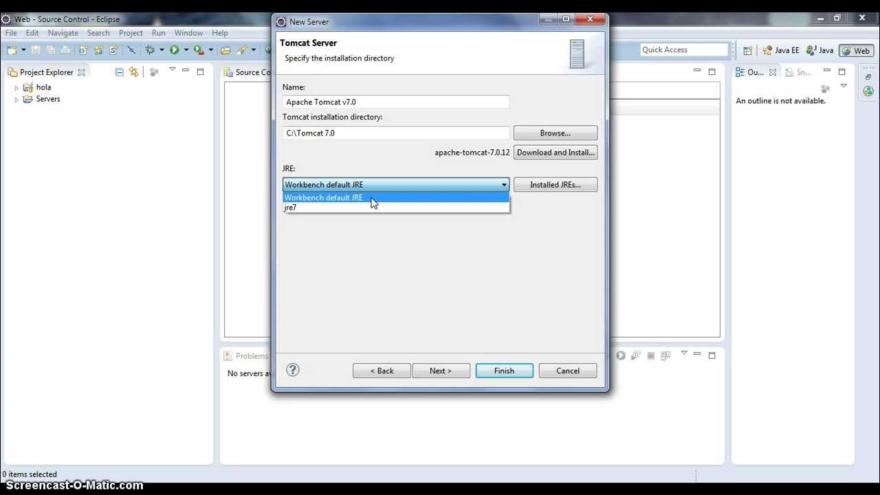The image size is (880, 495).
Task: Click the help question mark icon
Action: 293,370
